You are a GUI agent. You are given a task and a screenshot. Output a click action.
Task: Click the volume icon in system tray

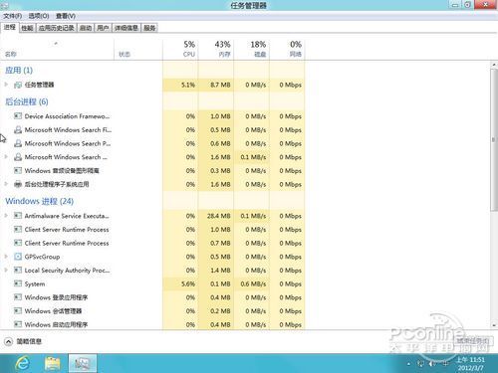click(432, 364)
